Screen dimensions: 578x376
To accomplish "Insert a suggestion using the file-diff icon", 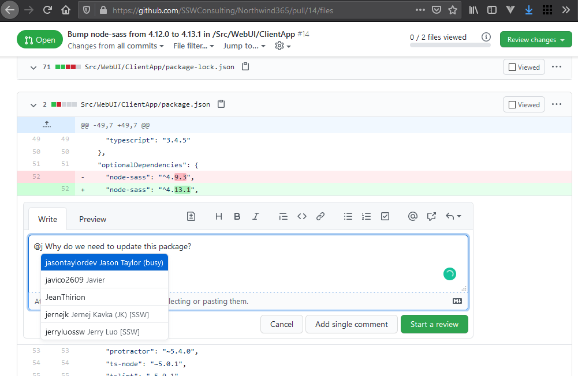I will click(x=191, y=216).
